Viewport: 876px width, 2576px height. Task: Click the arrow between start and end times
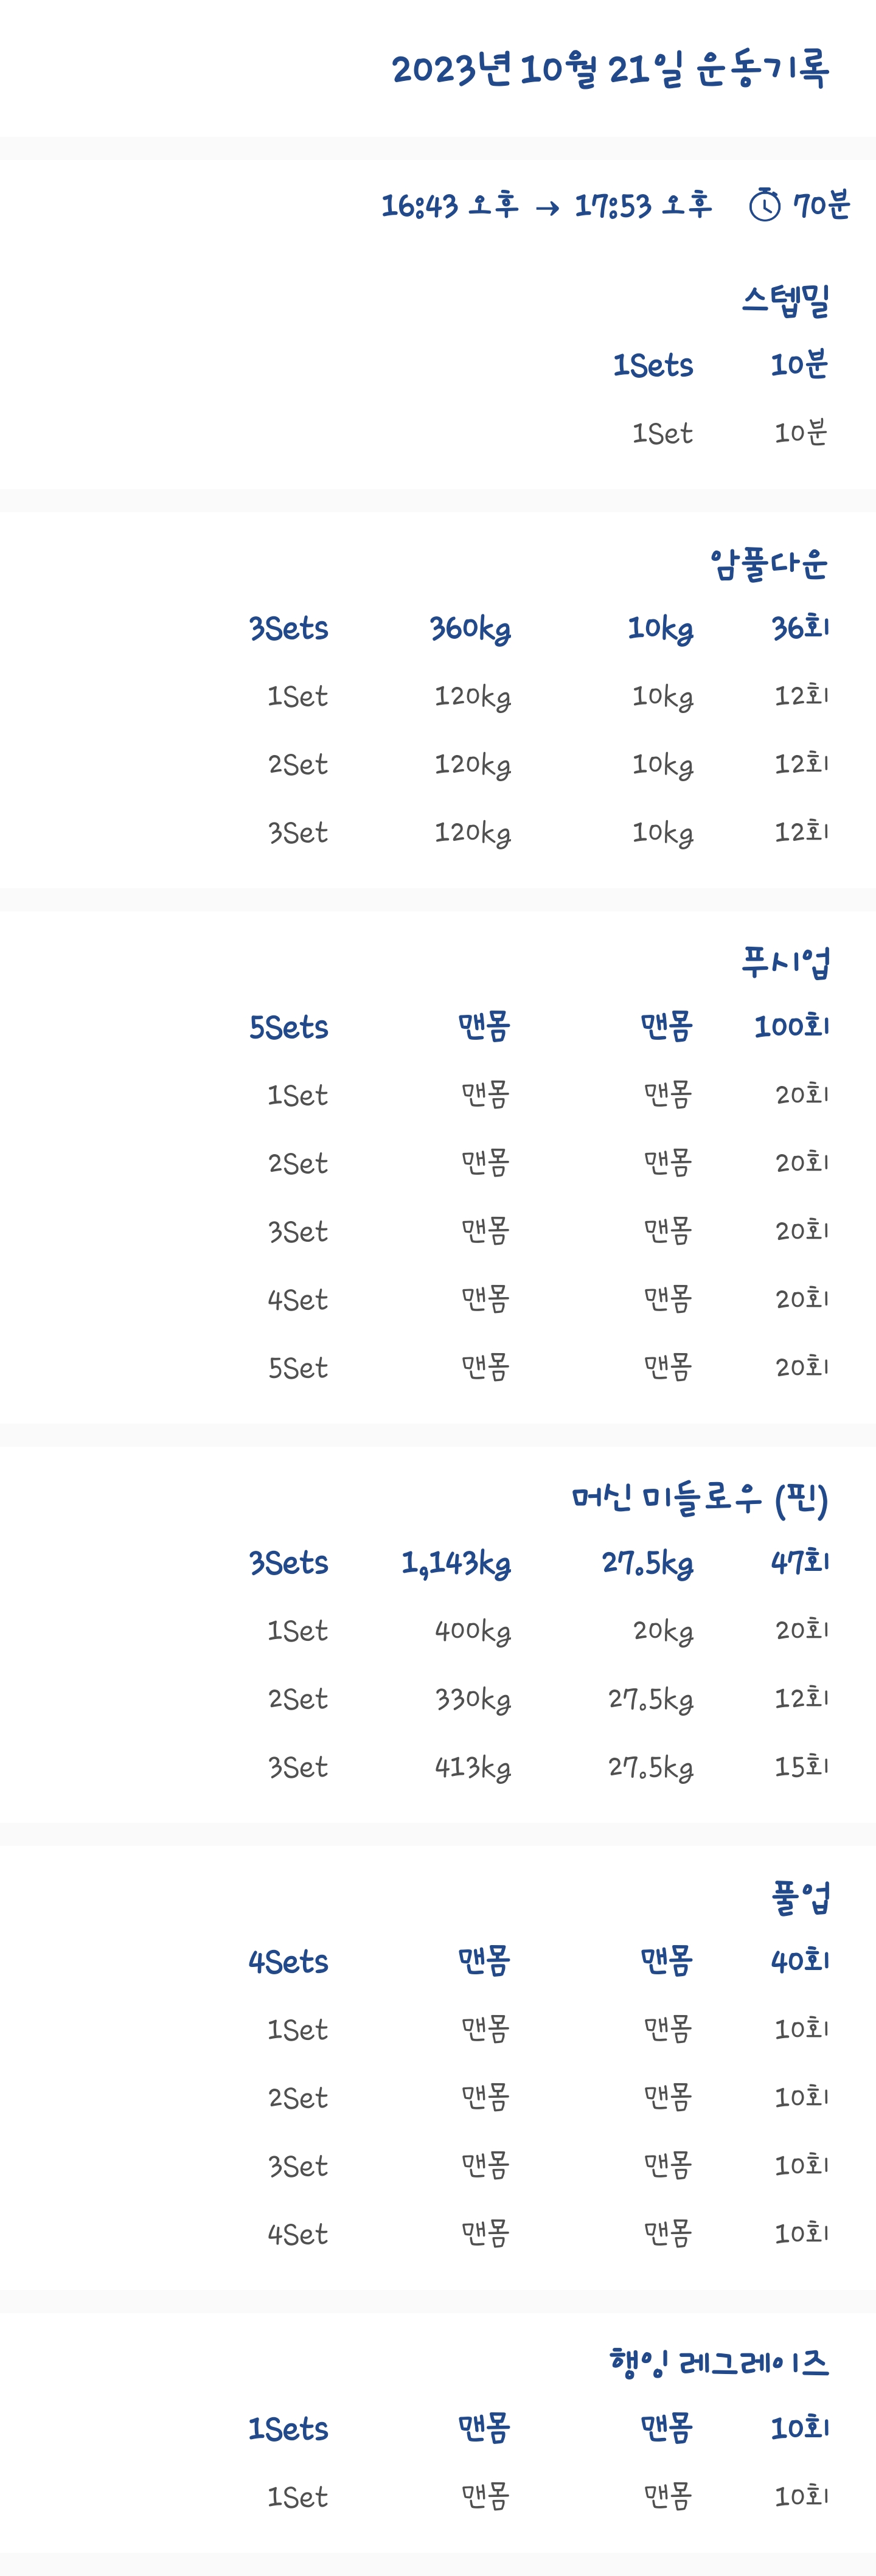547,208
